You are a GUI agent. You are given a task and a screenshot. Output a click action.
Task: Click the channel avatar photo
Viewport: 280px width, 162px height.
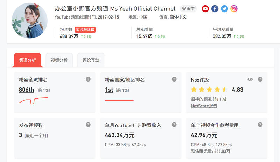tap(30, 21)
